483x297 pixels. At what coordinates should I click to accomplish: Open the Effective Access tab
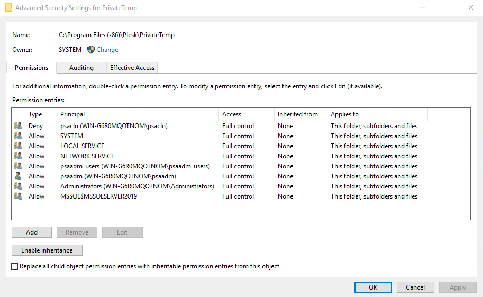tap(132, 68)
